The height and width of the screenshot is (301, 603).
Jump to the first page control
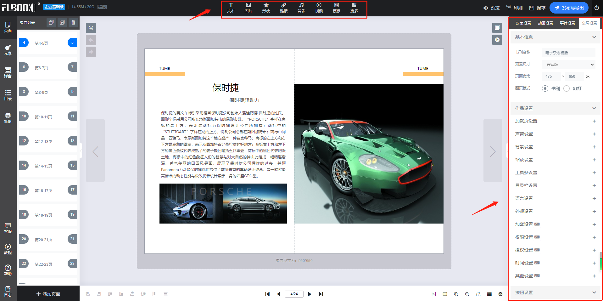(x=267, y=294)
